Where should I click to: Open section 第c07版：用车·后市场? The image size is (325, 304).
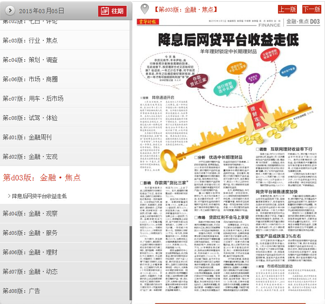coord(65,98)
